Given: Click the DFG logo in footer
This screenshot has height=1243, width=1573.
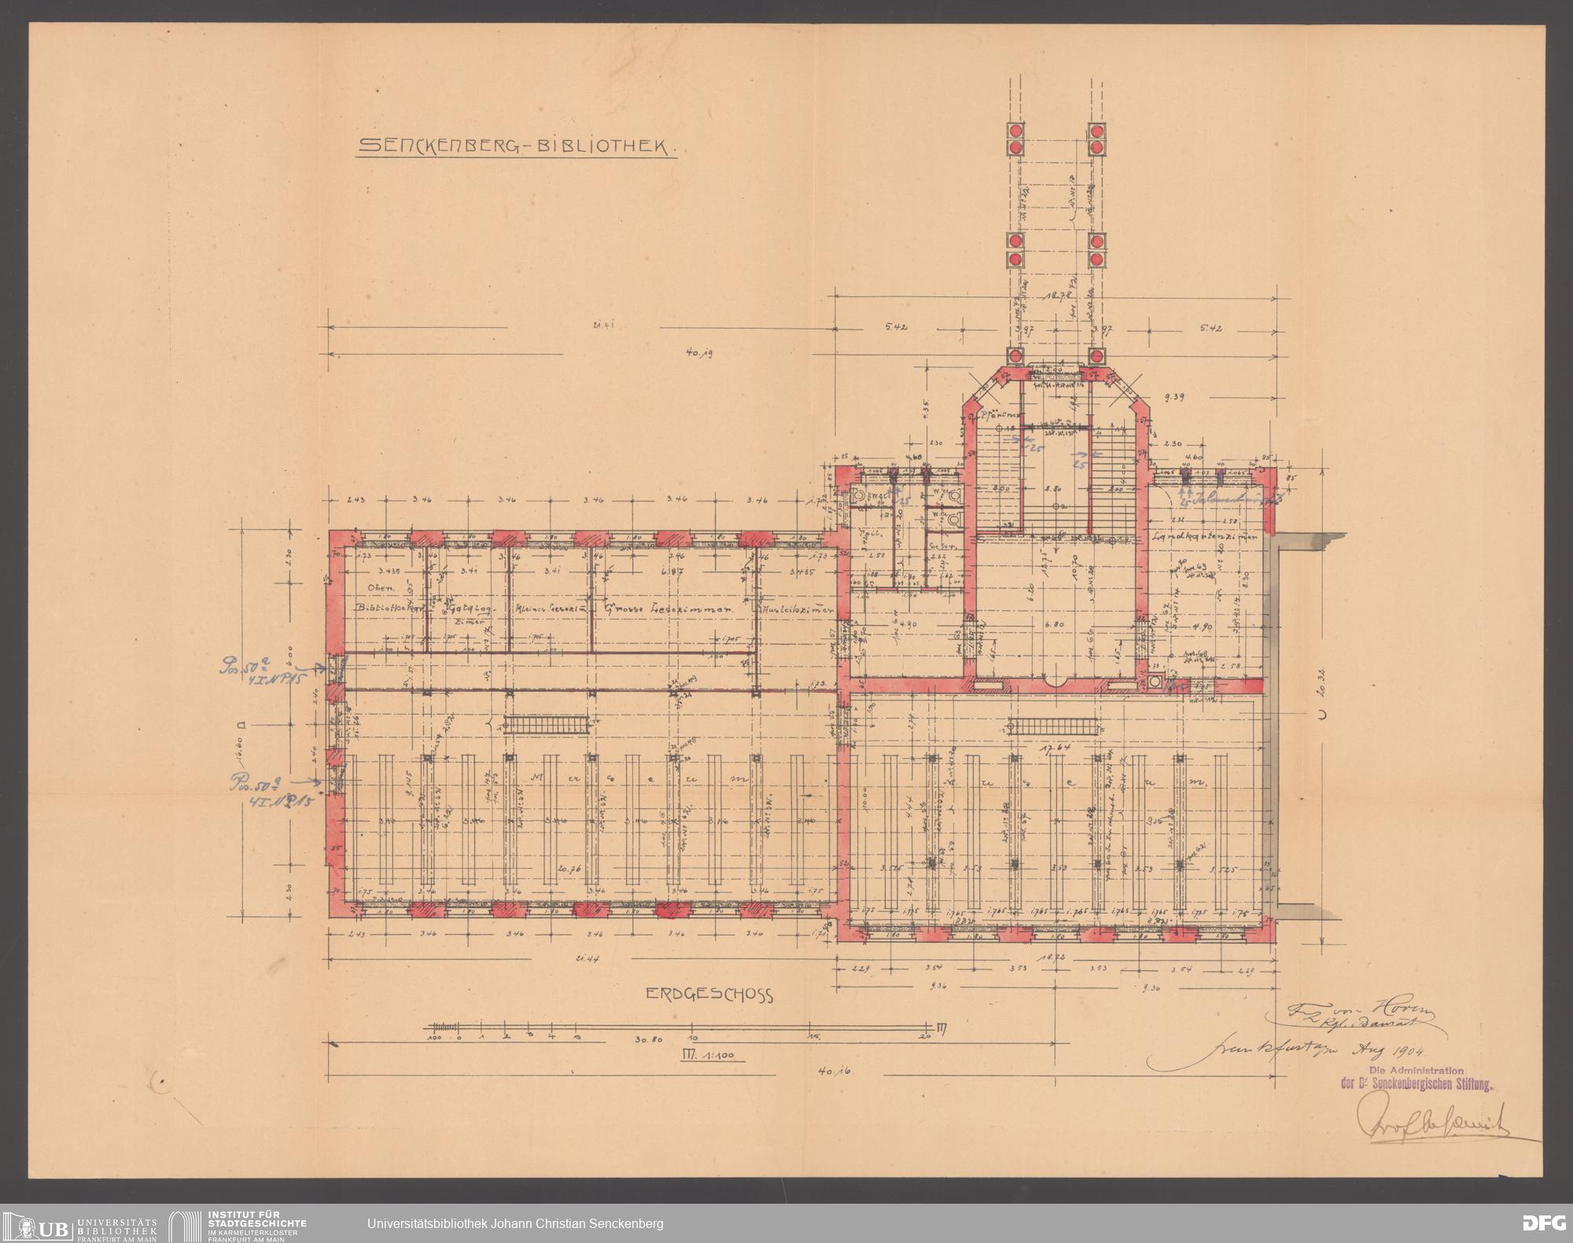Looking at the screenshot, I should pos(1541,1223).
